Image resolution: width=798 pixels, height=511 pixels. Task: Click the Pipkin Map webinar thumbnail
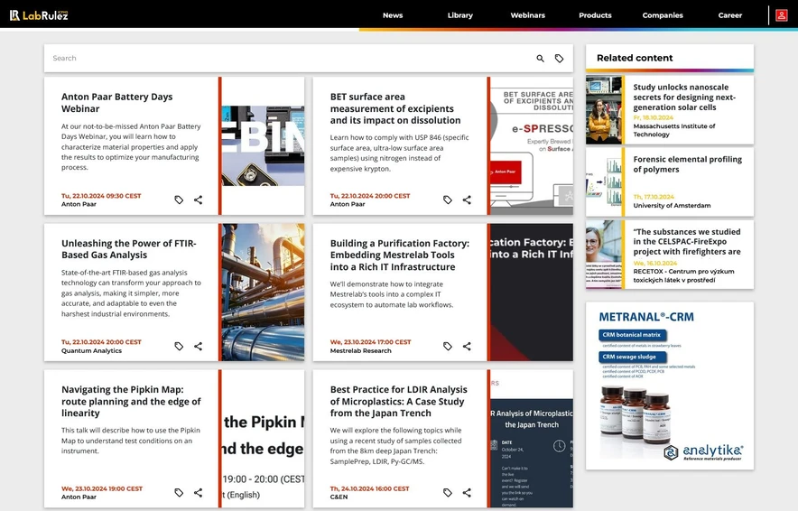(263, 439)
